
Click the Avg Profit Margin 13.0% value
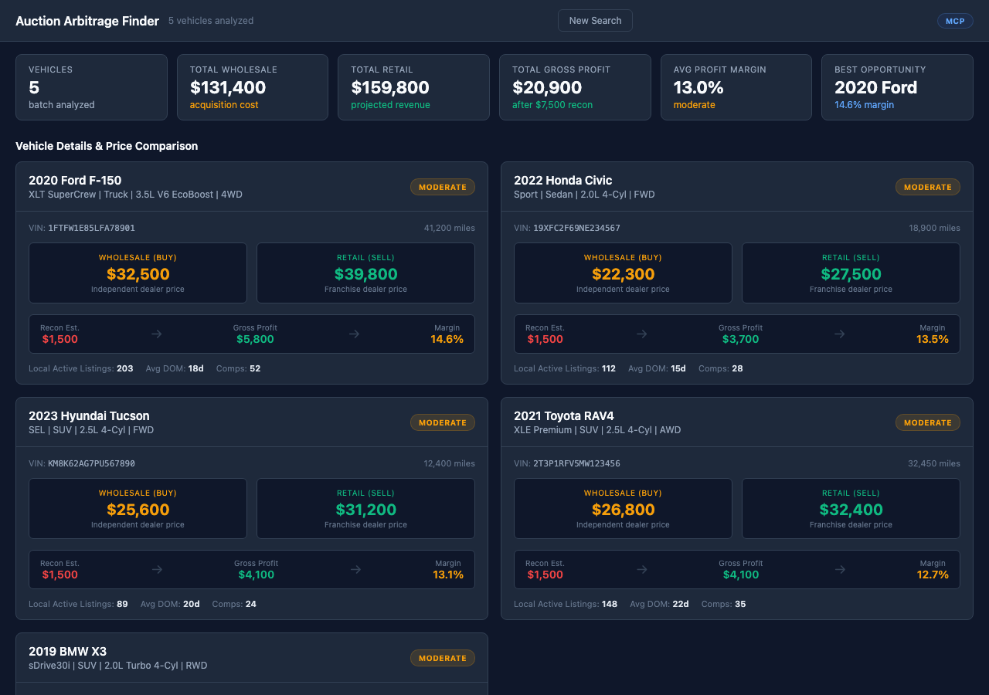[x=698, y=88]
